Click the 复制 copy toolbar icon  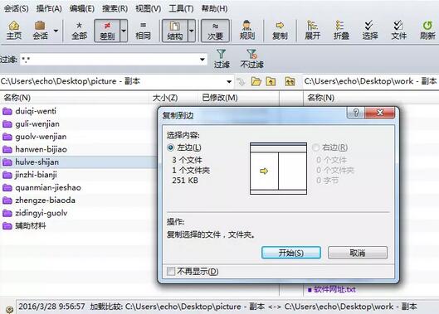[280, 30]
